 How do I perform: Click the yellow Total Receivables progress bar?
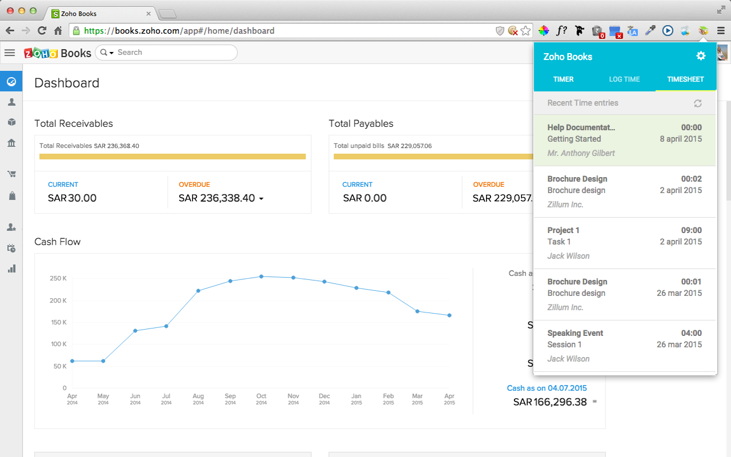coord(172,157)
